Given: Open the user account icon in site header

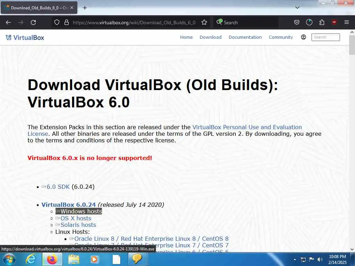Looking at the screenshot, I should pyautogui.click(x=303, y=37).
